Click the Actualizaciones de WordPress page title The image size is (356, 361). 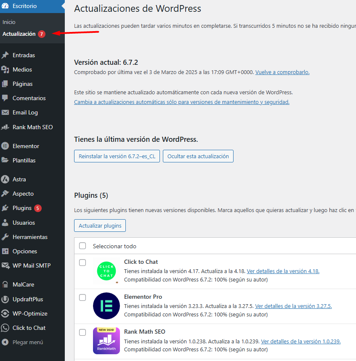click(138, 8)
